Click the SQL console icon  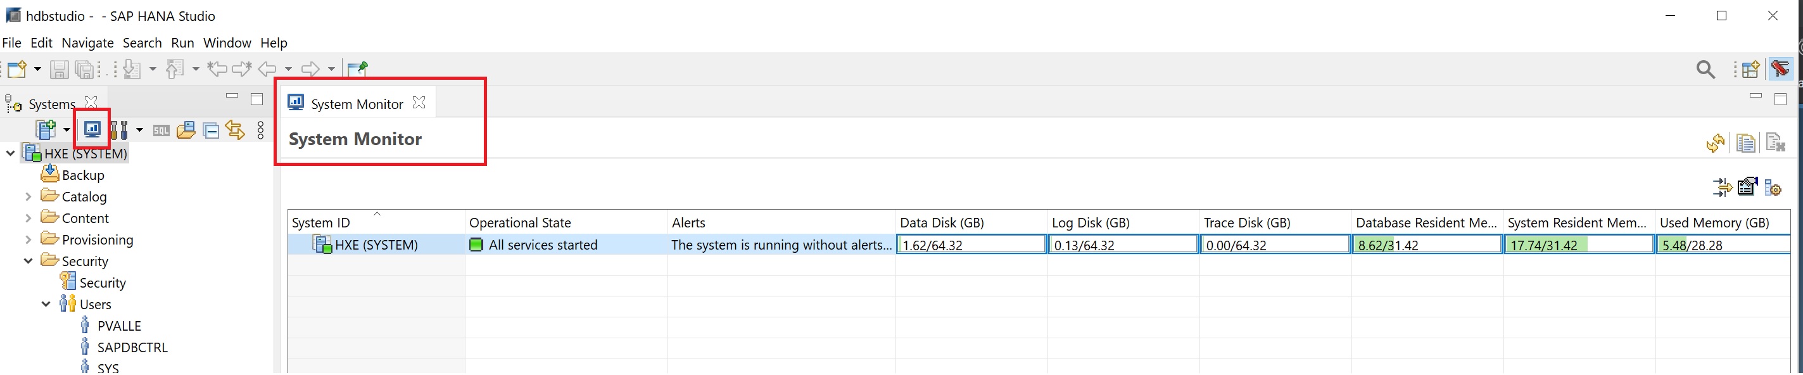(161, 131)
